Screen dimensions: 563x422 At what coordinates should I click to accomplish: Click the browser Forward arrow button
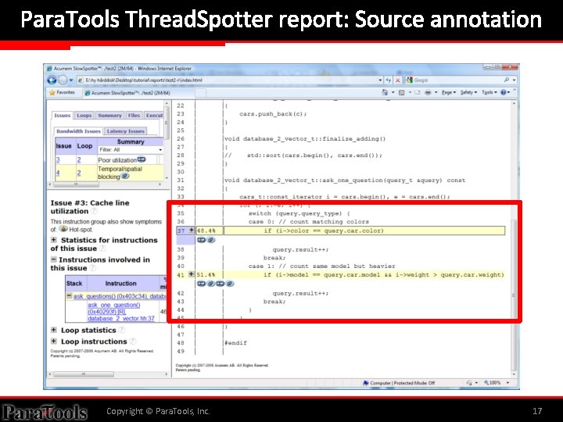63,80
